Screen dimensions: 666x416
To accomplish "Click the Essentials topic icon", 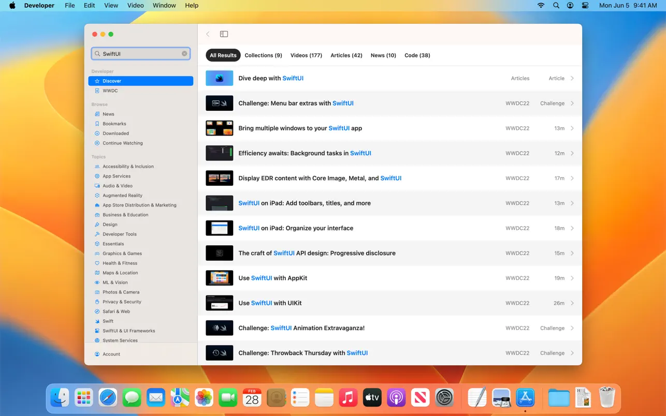I will point(97,244).
